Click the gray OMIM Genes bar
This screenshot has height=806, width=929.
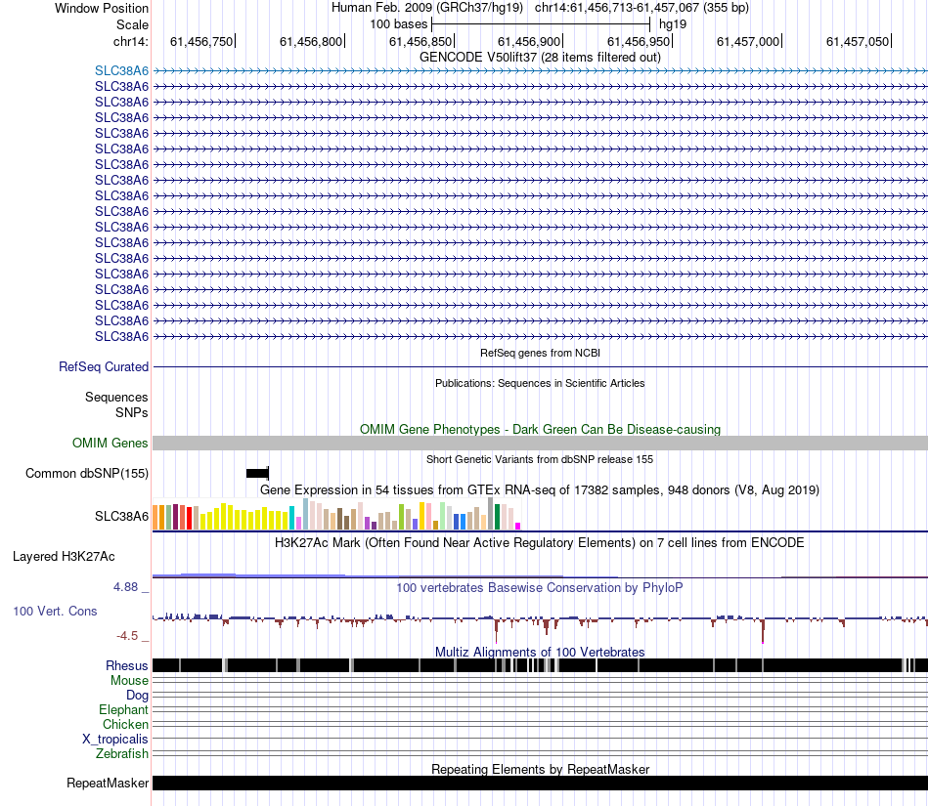click(x=540, y=443)
